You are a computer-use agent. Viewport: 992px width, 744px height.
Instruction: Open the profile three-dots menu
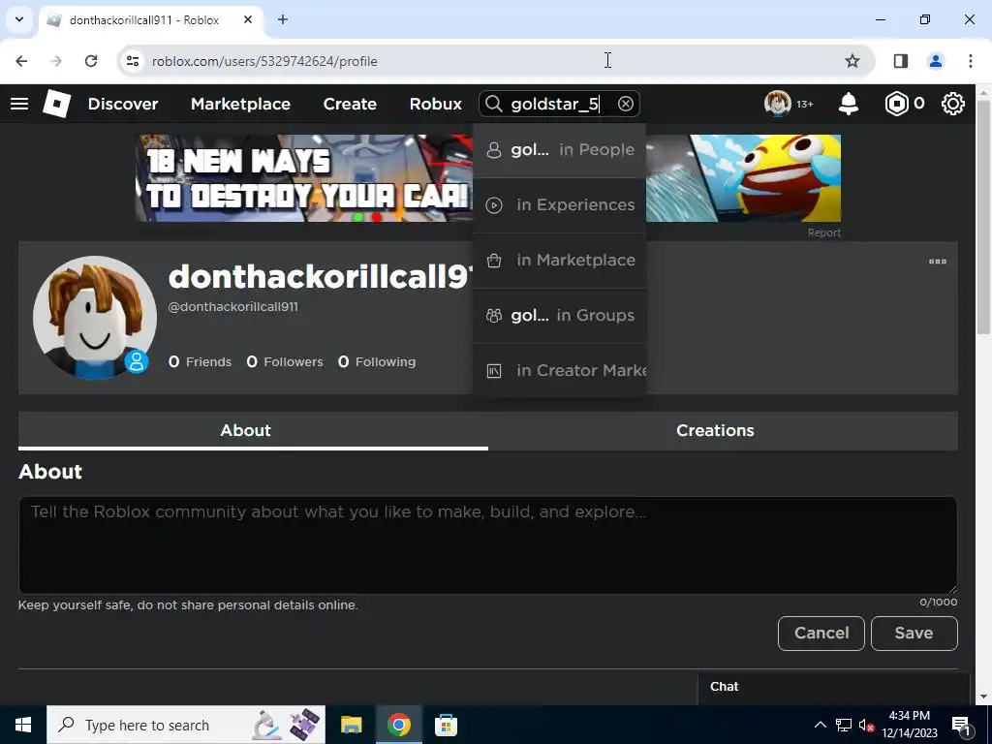[938, 262]
